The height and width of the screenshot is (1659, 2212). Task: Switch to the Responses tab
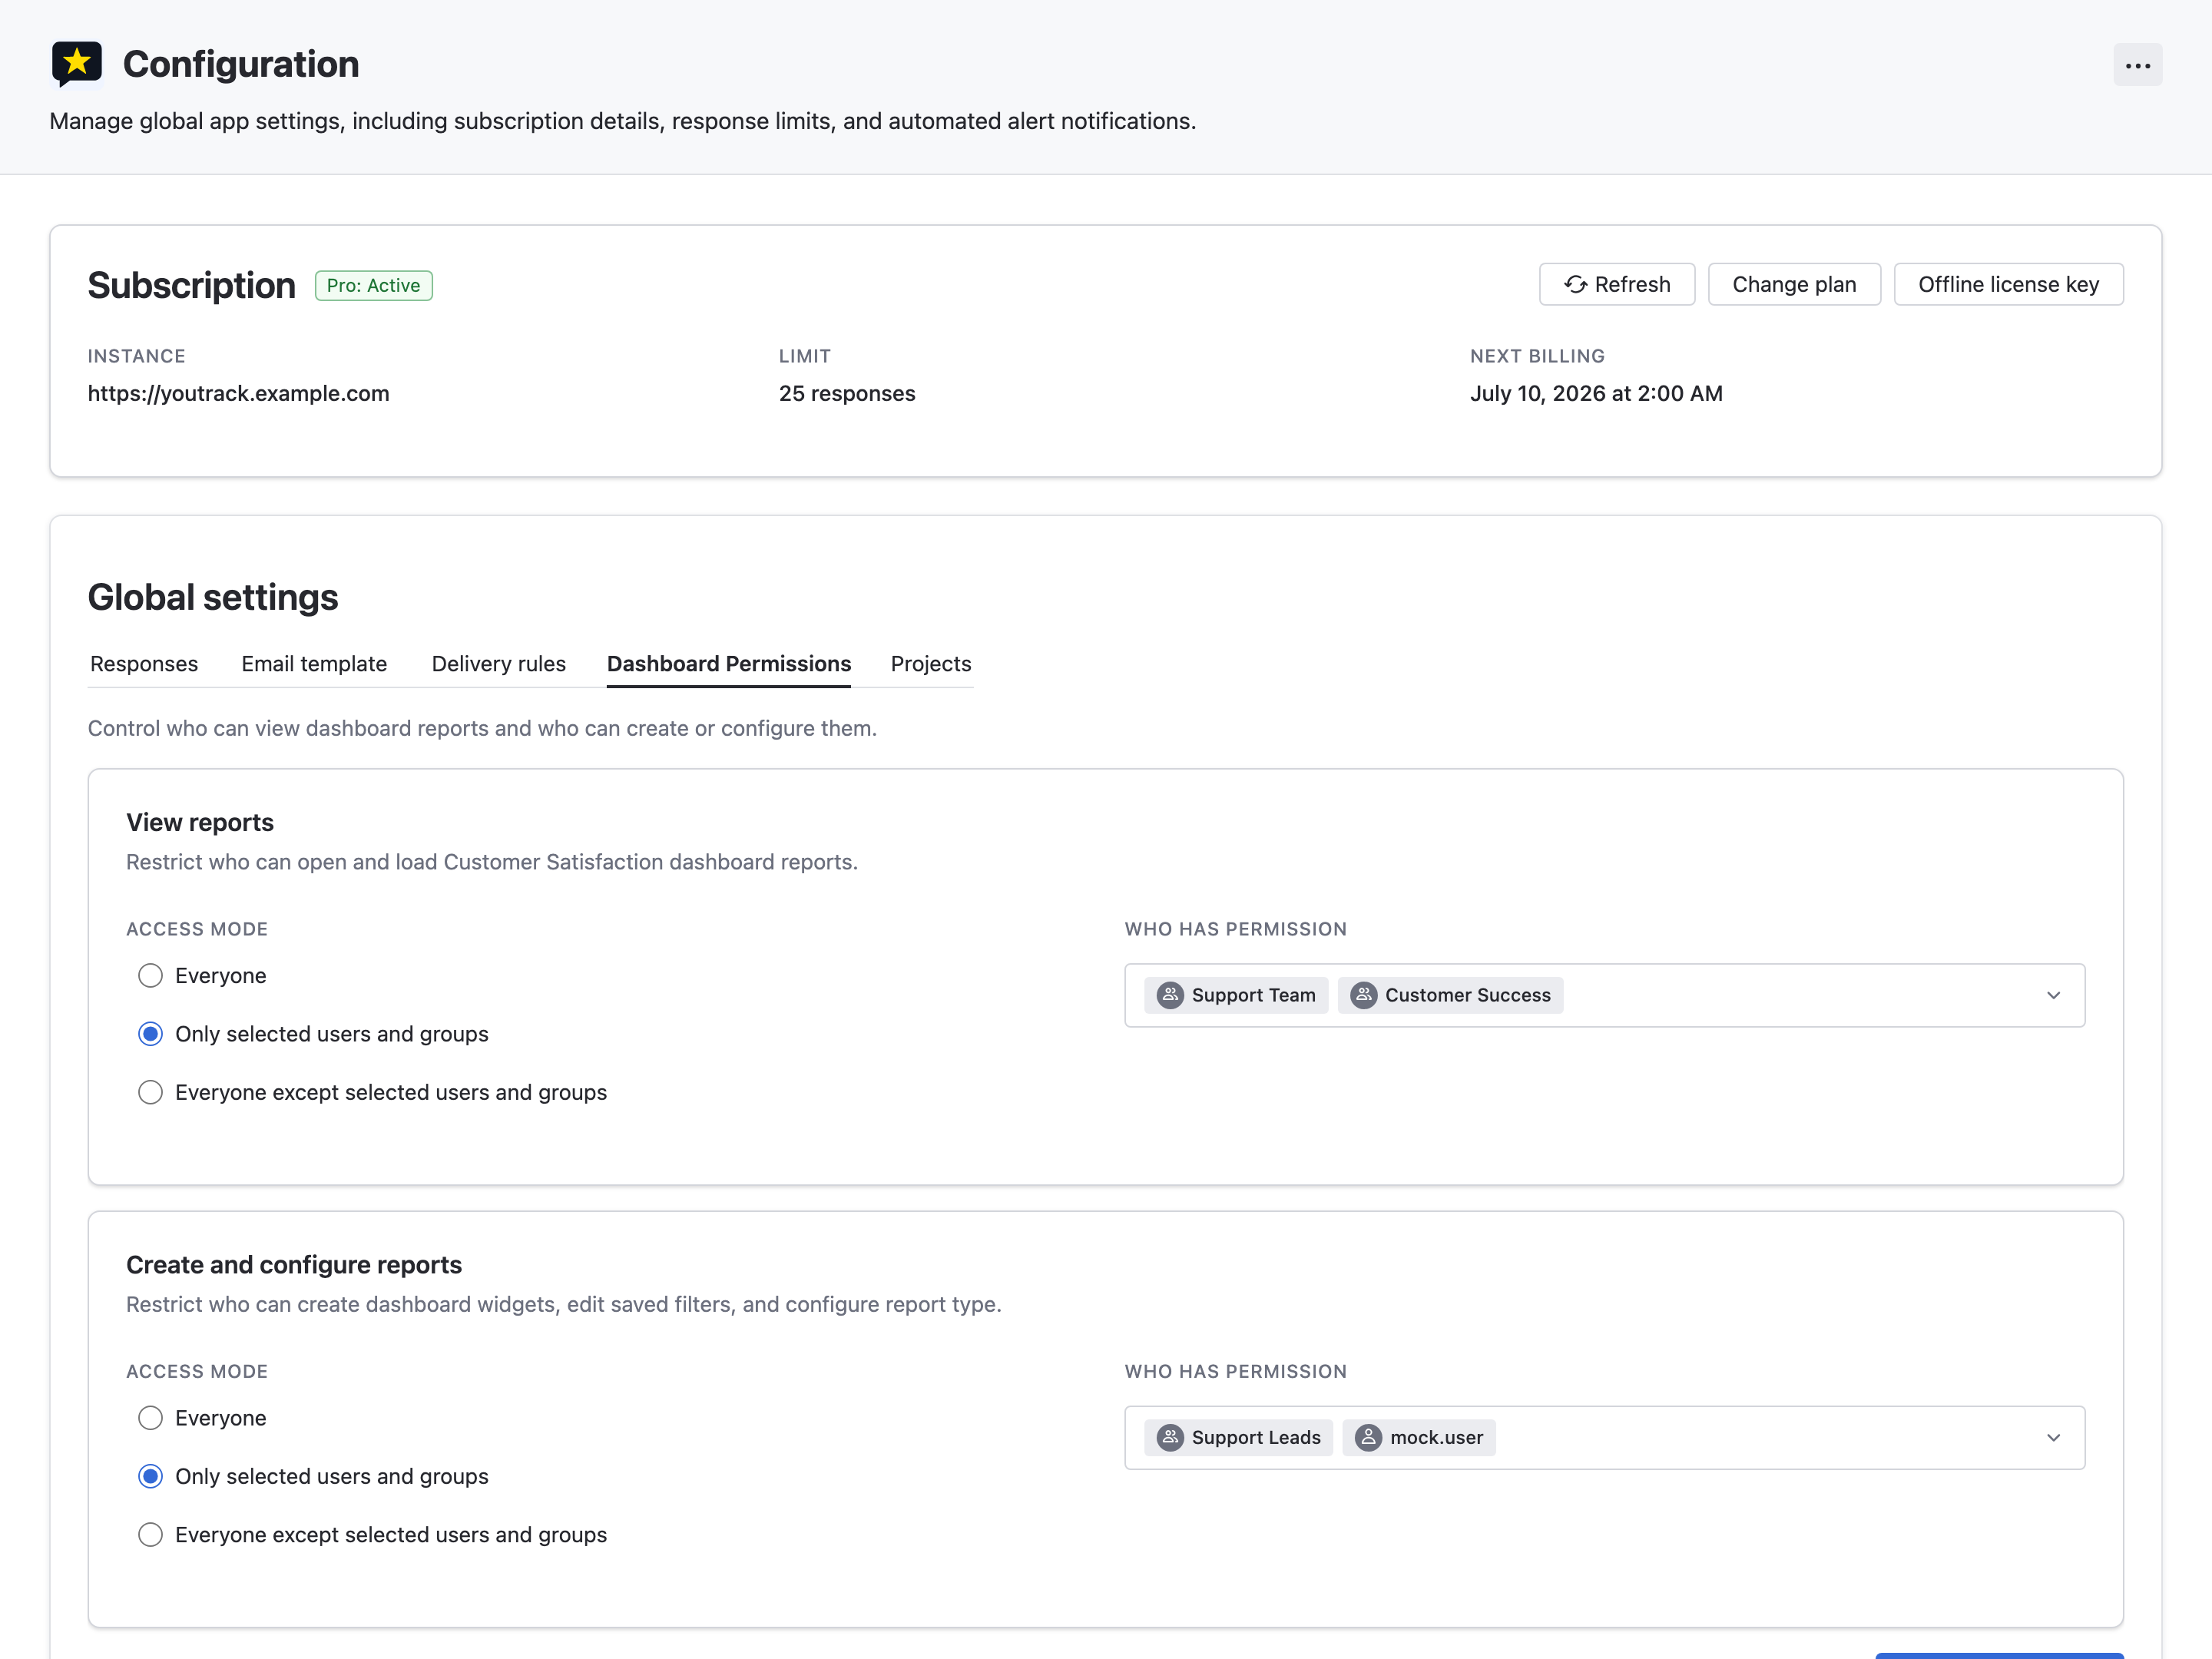(x=144, y=664)
